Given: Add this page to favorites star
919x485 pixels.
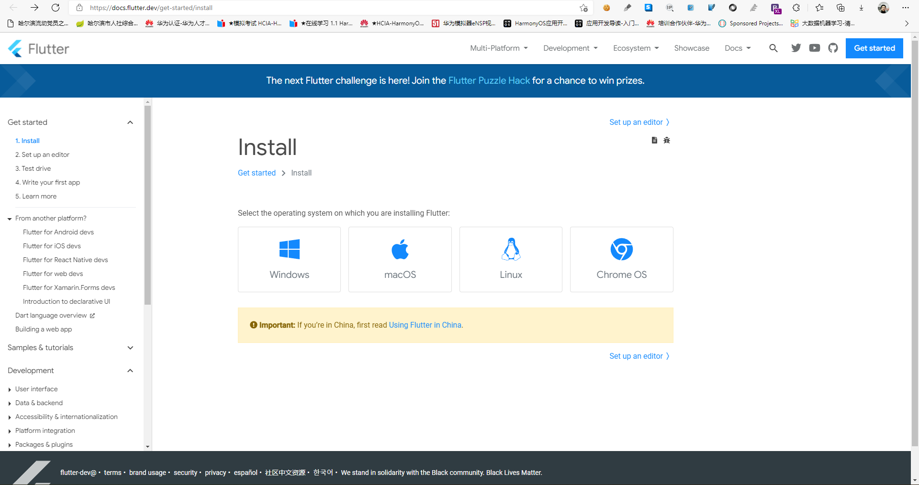Looking at the screenshot, I should pos(583,8).
